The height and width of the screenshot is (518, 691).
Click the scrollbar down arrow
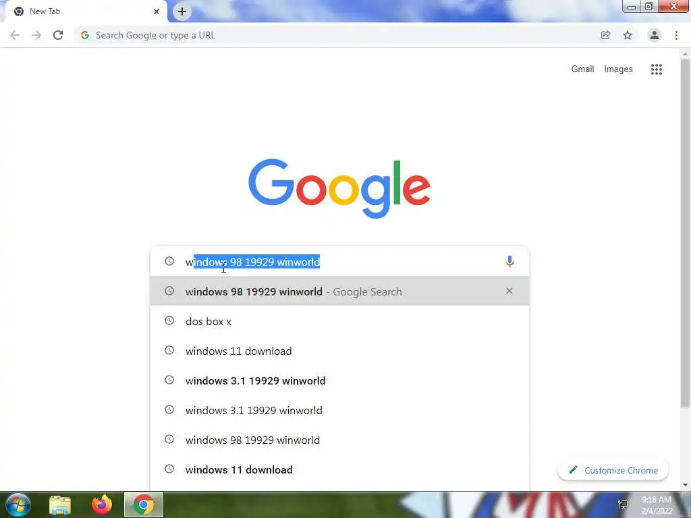685,485
